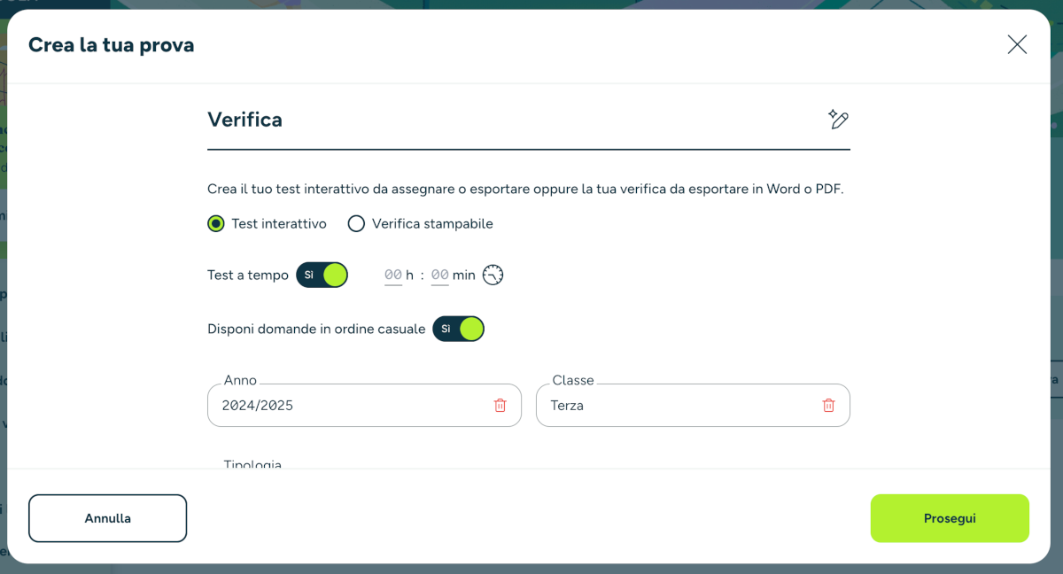Screen dimensions: 1063x574
Task: Expand the Tipologia field
Action: (252, 464)
